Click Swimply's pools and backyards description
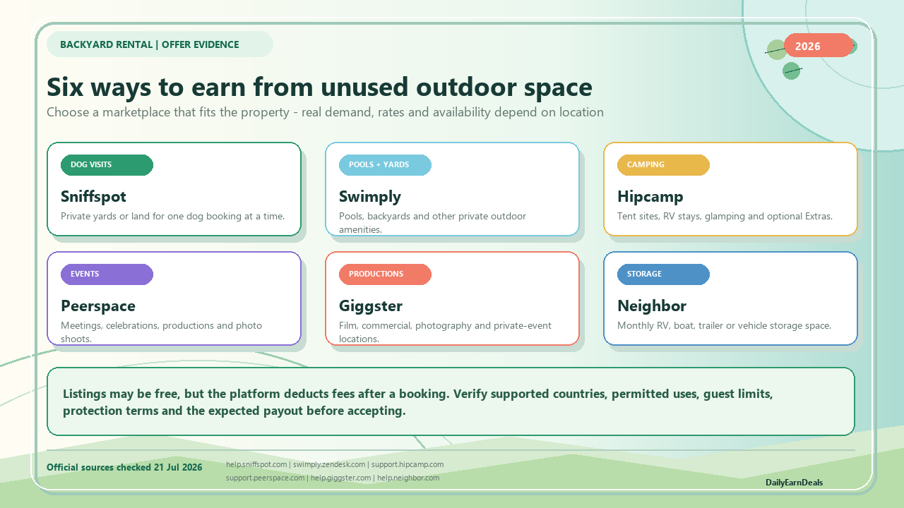The image size is (904, 508). (x=432, y=223)
